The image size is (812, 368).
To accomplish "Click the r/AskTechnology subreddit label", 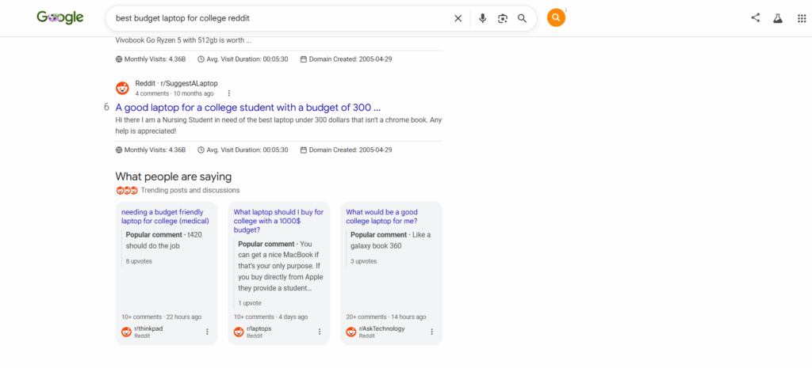I will pyautogui.click(x=381, y=328).
